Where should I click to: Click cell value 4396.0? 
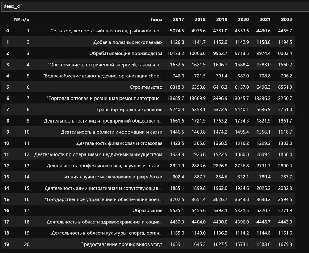[x=242, y=222]
